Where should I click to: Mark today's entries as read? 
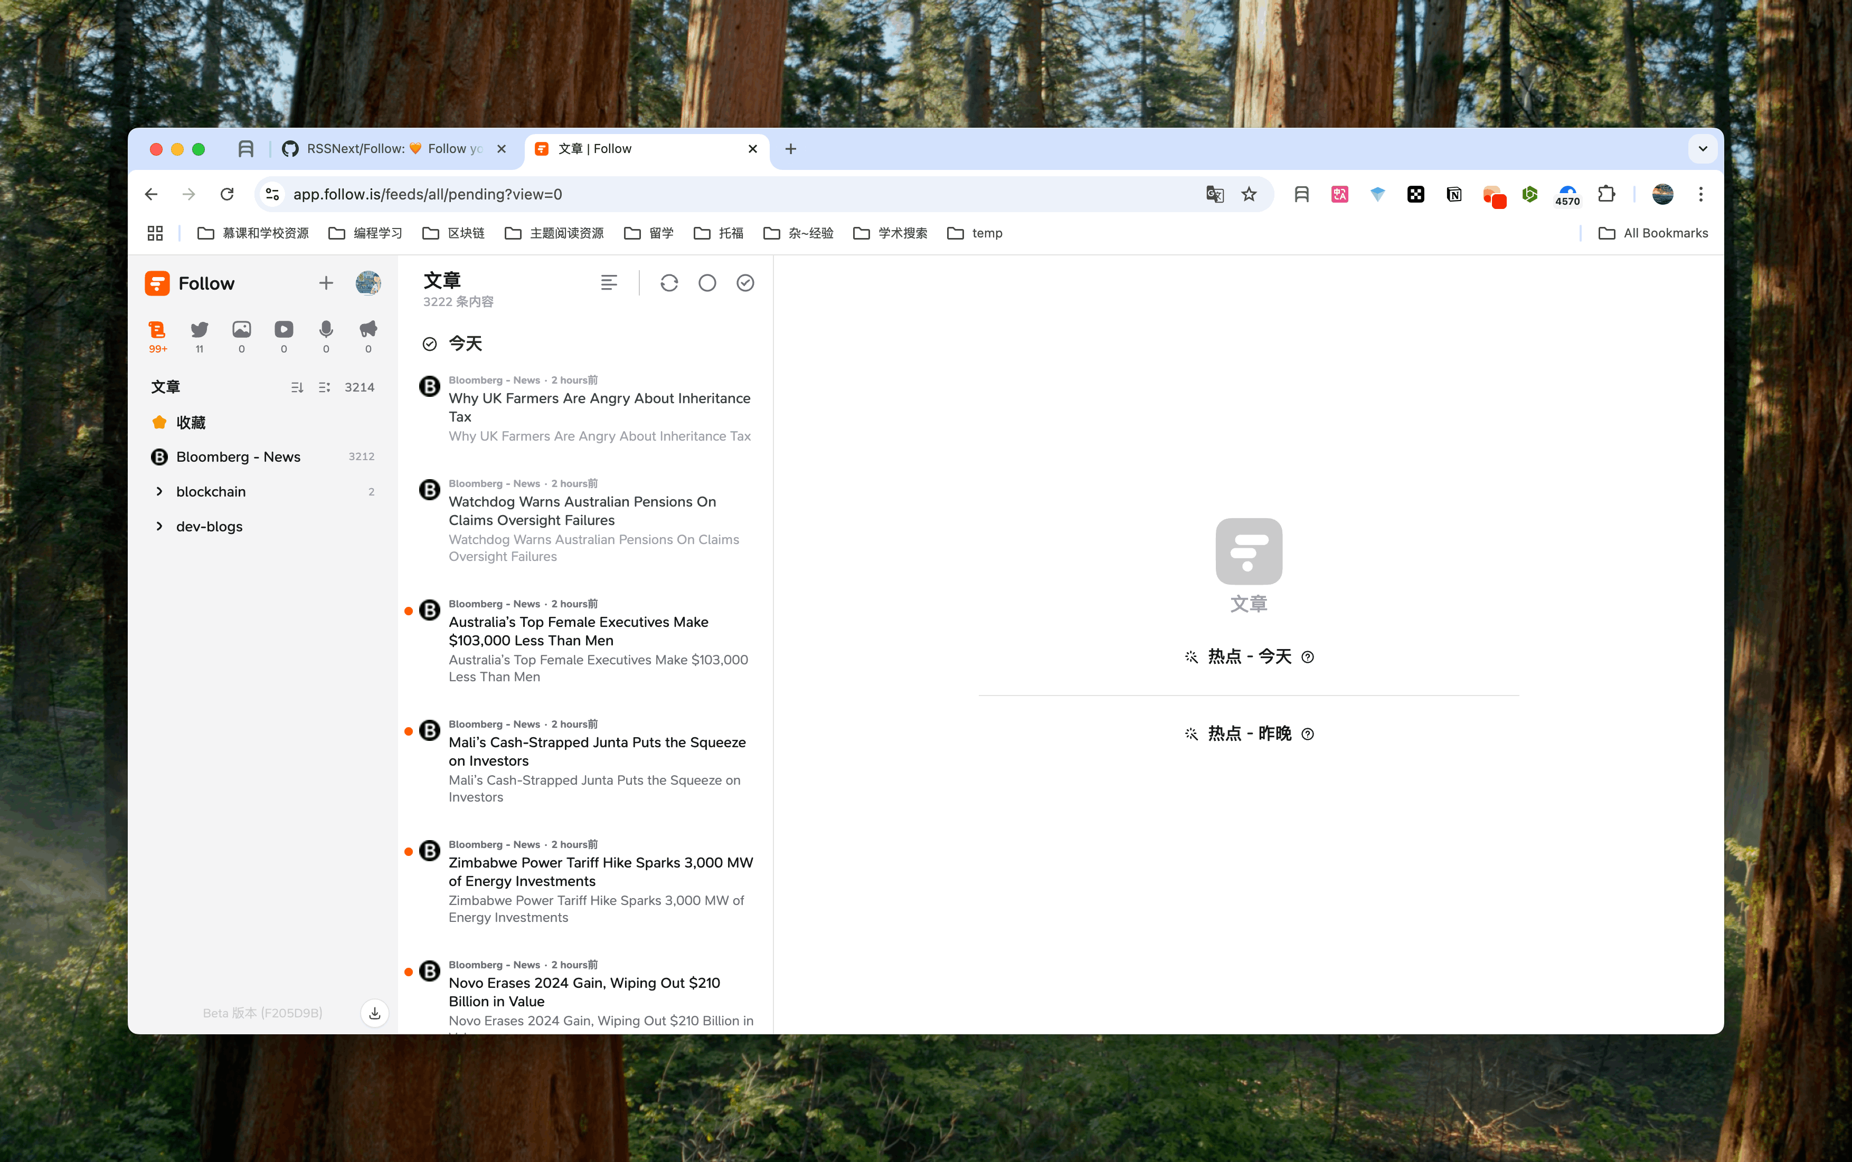click(430, 344)
